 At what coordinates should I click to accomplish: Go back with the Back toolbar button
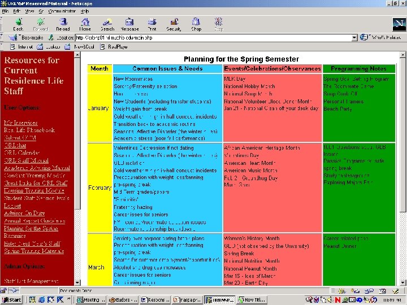click(x=18, y=25)
